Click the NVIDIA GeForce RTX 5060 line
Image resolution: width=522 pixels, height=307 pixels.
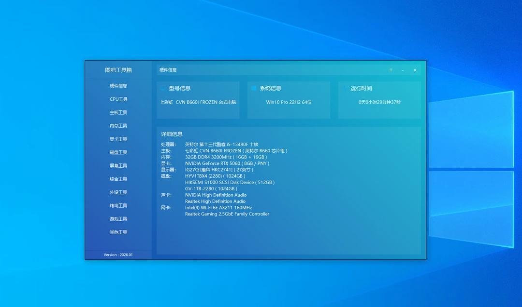click(x=227, y=163)
